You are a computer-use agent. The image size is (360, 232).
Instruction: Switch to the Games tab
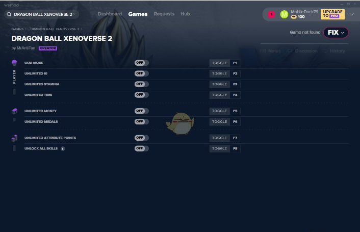click(x=138, y=14)
